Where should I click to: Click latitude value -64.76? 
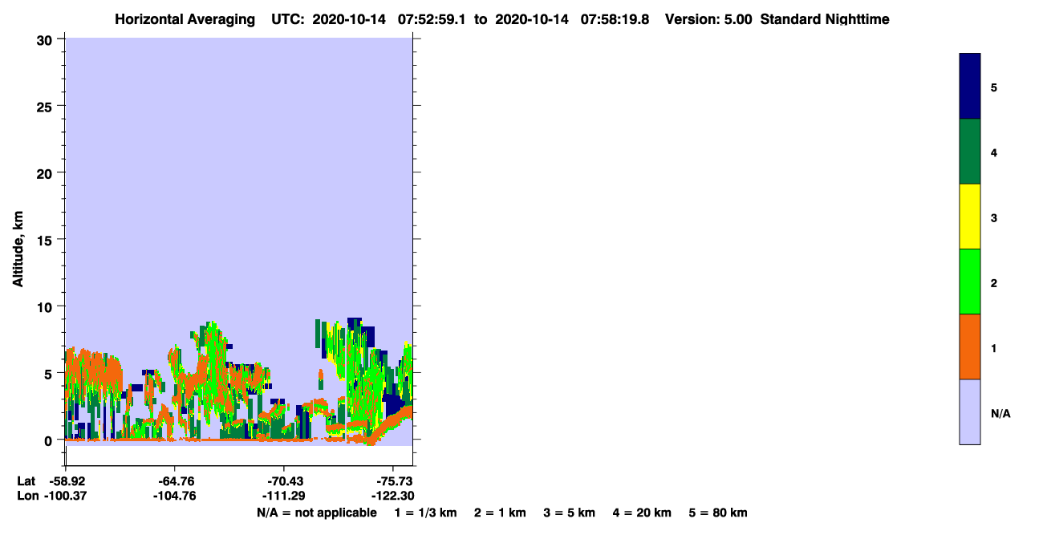coord(175,481)
